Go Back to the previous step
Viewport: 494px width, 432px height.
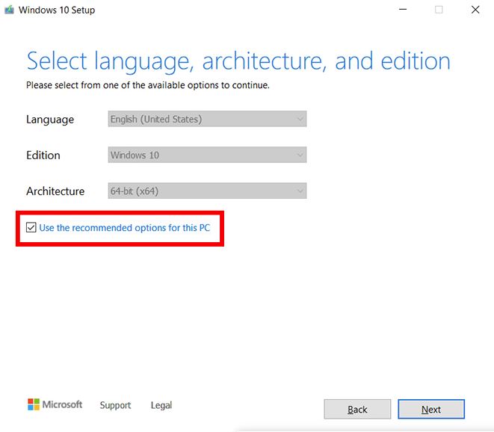(357, 409)
